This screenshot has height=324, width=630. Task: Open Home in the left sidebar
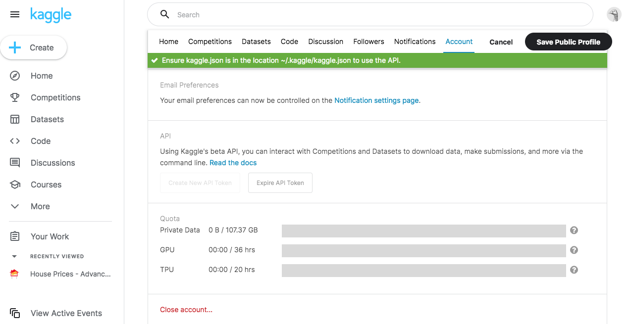(42, 76)
